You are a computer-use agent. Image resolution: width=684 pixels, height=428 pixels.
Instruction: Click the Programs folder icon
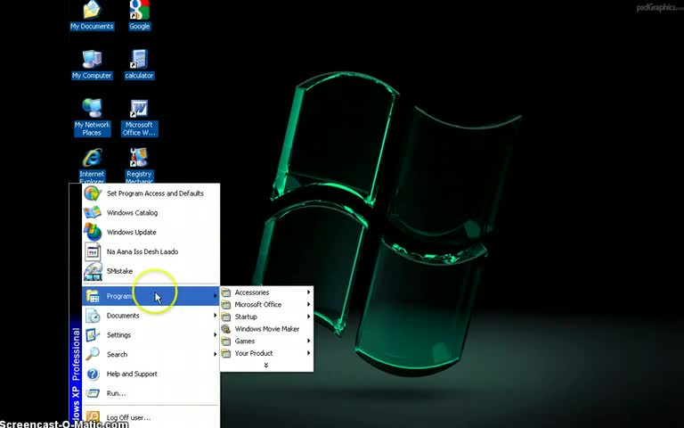[x=93, y=296]
